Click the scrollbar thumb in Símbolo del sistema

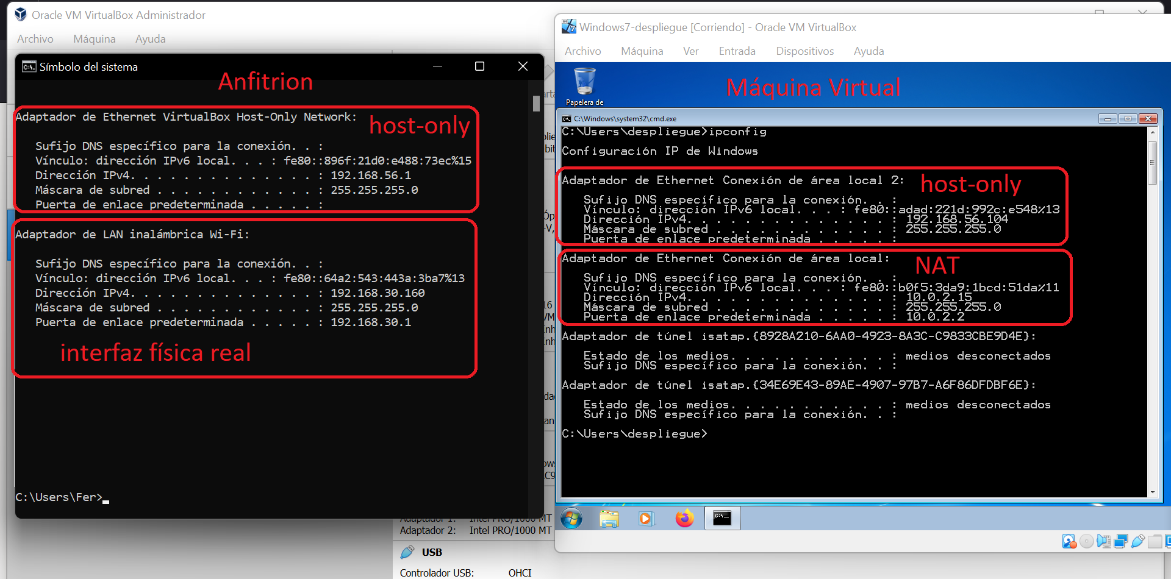pos(536,104)
